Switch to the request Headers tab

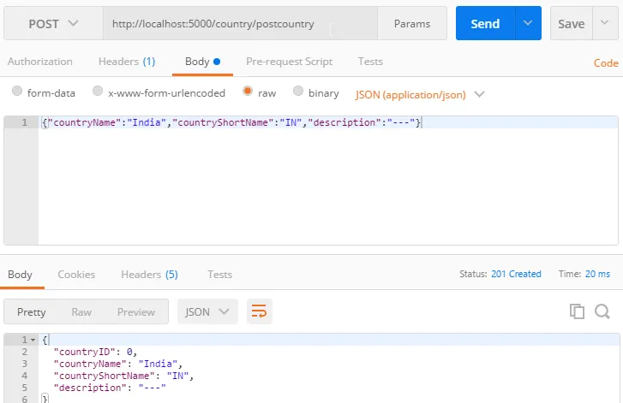pos(126,62)
